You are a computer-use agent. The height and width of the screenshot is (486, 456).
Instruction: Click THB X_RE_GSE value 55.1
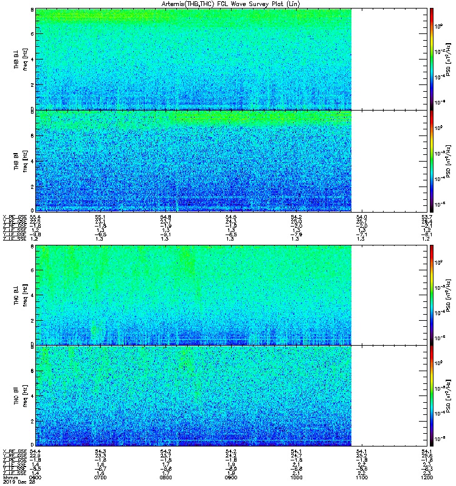coord(100,217)
